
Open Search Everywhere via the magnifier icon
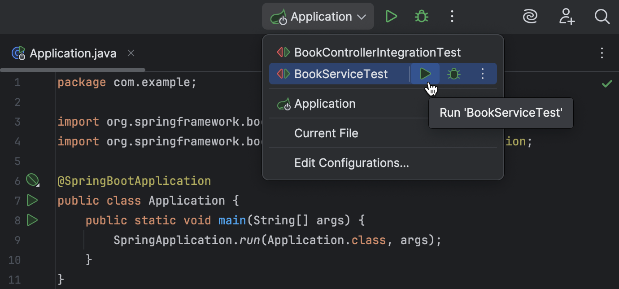coord(602,17)
